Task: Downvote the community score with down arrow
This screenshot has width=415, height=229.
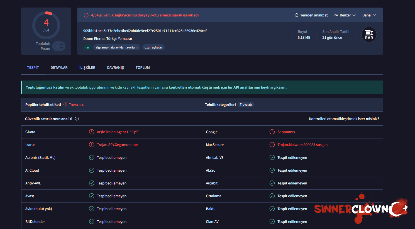Action: click(x=62, y=48)
